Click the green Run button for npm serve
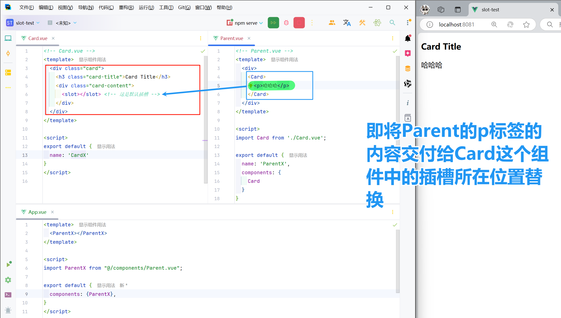This screenshot has width=561, height=318. point(273,23)
